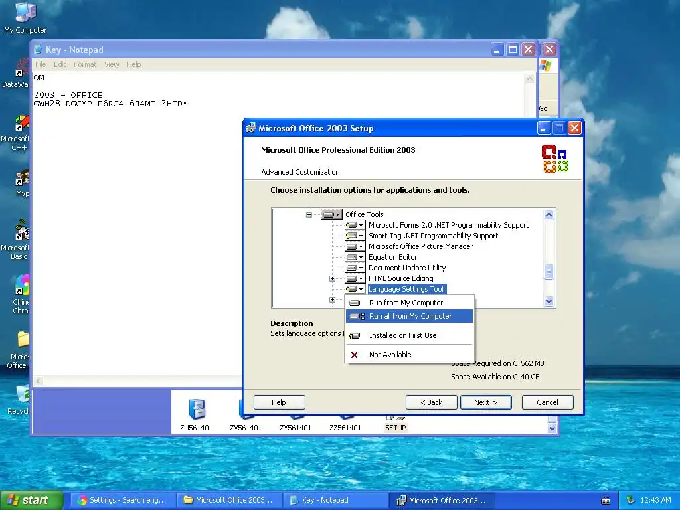Click the Setup window title bar icon

(x=250, y=128)
